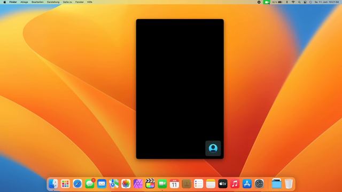Launch Safari from the Dock
The height and width of the screenshot is (192, 342).
(77, 184)
